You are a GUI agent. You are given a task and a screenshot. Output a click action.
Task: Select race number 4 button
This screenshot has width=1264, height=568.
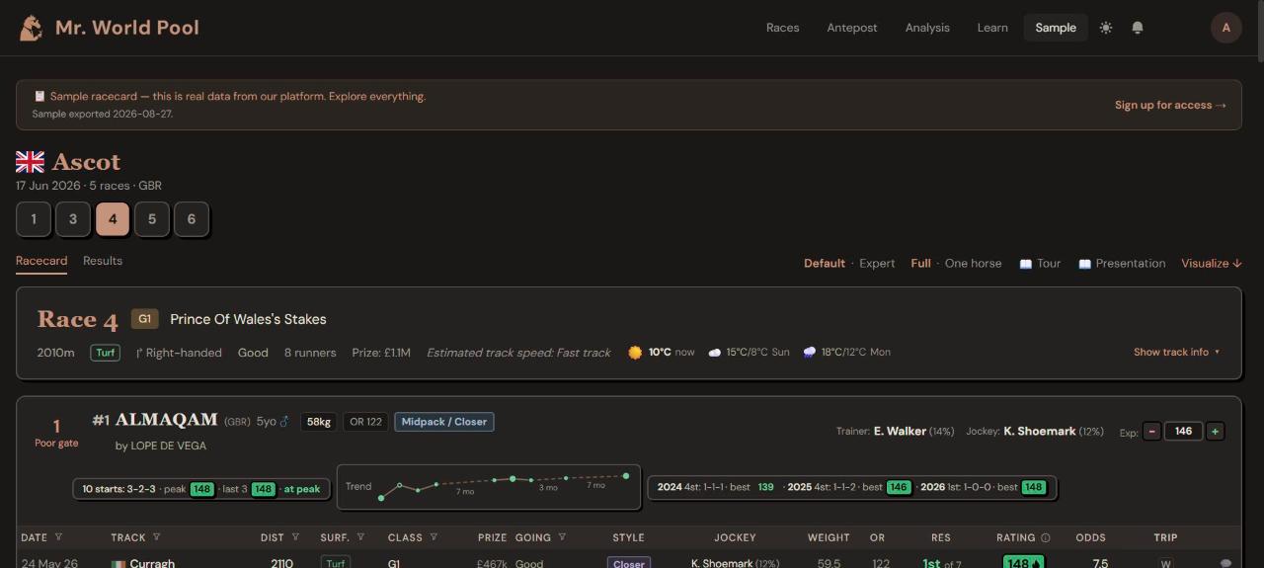113,219
